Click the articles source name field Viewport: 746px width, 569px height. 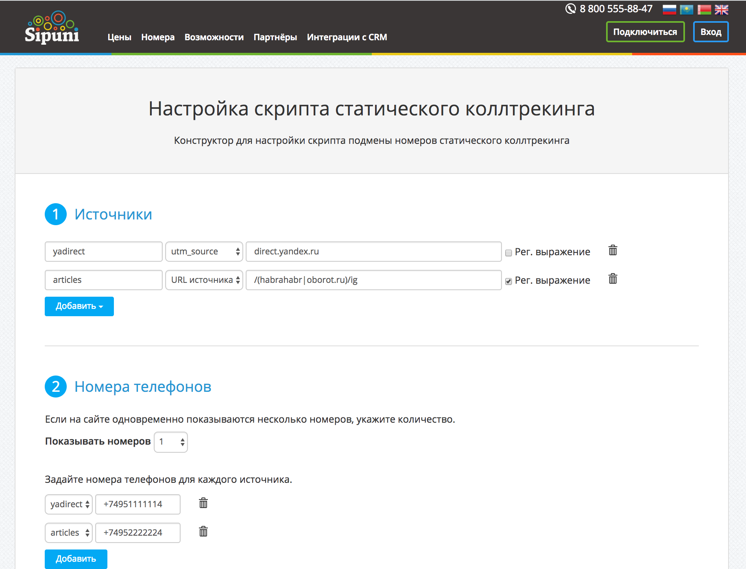click(x=104, y=280)
